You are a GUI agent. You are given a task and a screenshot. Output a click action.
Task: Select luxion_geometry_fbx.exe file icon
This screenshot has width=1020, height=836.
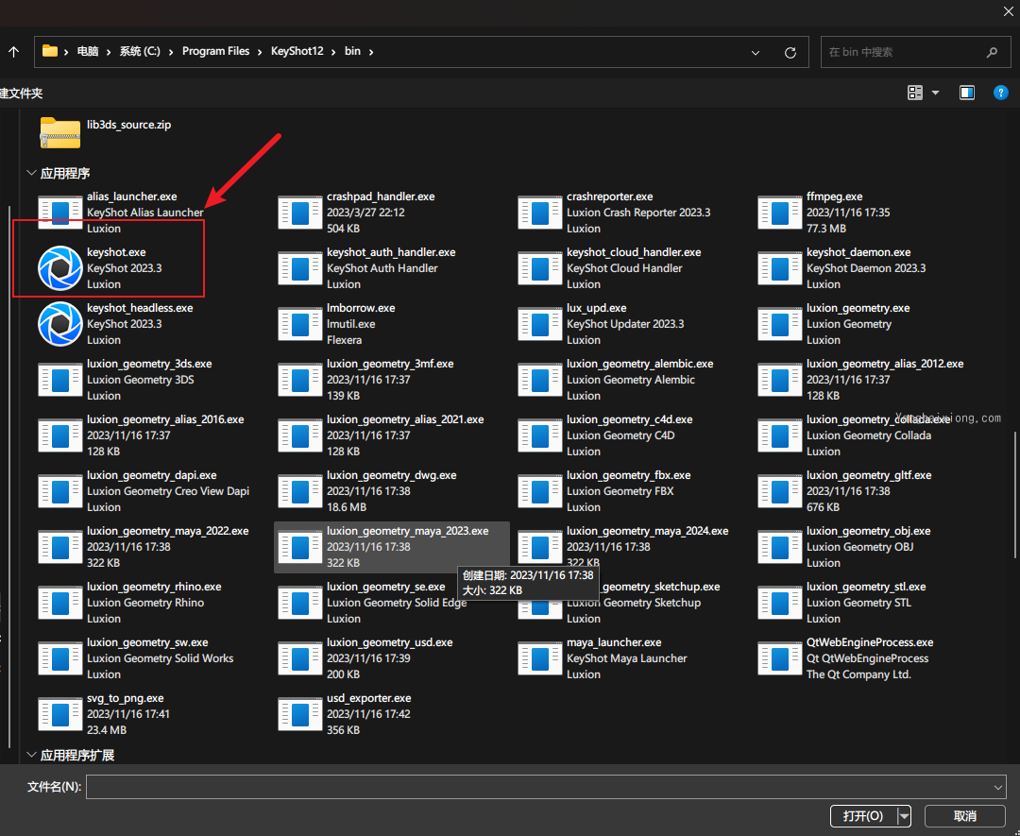pyautogui.click(x=540, y=491)
